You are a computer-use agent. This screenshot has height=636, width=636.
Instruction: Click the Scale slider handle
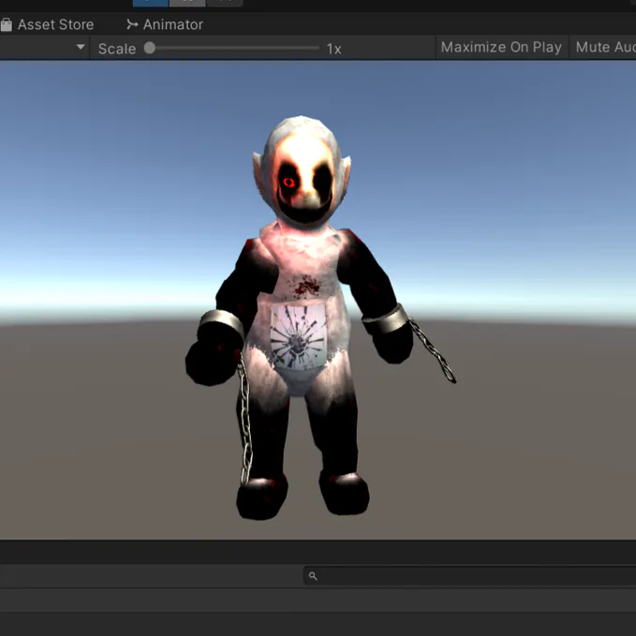pyautogui.click(x=150, y=48)
